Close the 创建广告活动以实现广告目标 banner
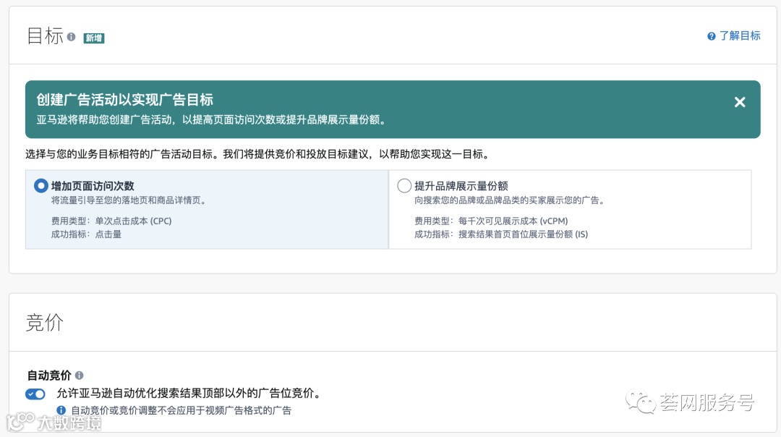 [x=740, y=102]
